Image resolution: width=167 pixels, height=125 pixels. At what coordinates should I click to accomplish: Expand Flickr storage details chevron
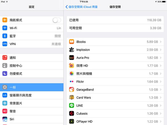[x=160, y=81]
